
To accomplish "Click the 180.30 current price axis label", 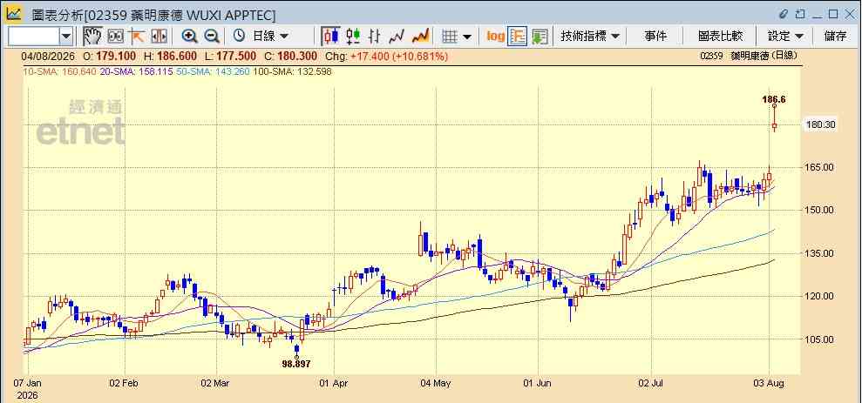I will [x=820, y=124].
